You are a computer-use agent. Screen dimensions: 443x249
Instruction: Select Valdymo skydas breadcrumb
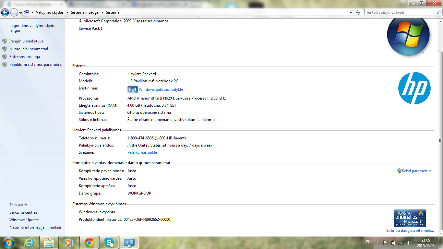coord(50,12)
